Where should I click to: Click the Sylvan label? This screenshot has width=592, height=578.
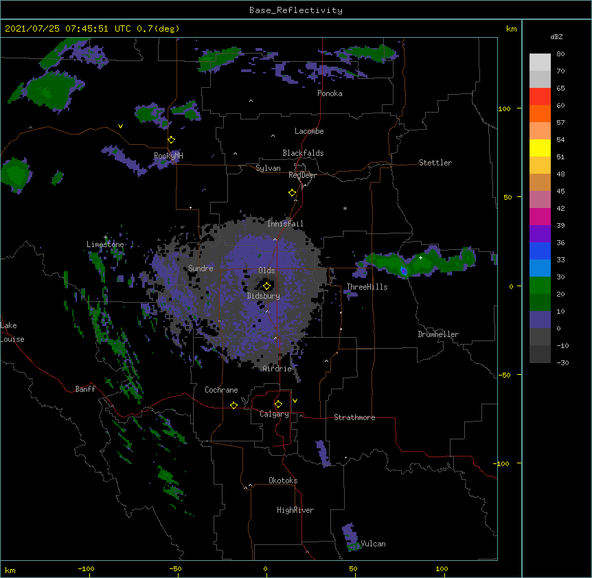[x=268, y=168]
